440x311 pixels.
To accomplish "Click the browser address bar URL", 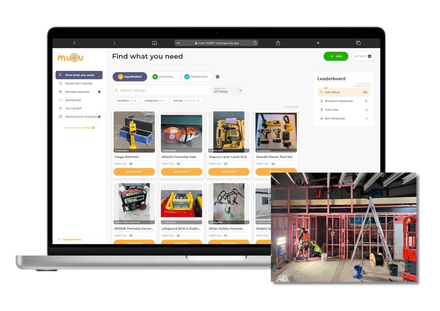I will (216, 43).
